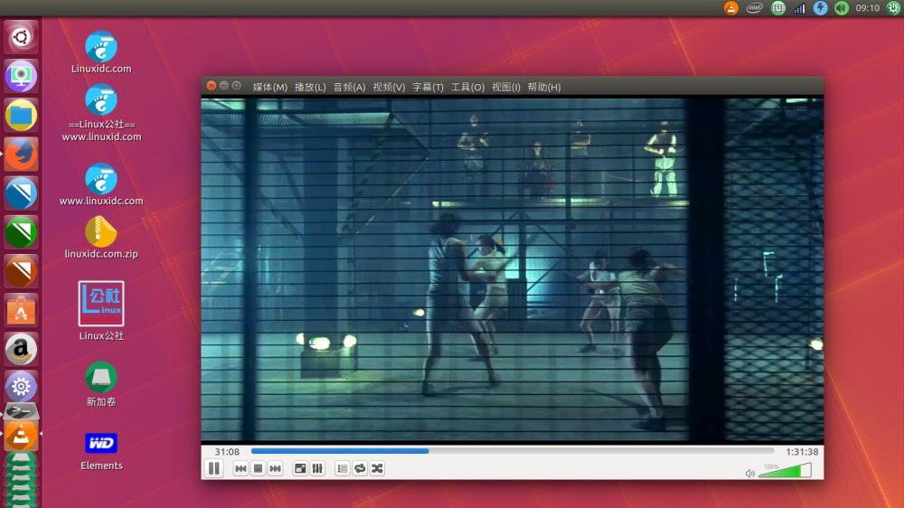The image size is (904, 508).
Task: Toggle loop repeat mode
Action: pos(360,469)
